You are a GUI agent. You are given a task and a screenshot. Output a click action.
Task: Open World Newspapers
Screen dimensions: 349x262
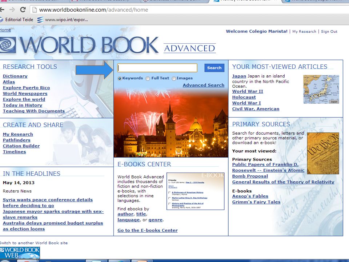[x=25, y=94]
